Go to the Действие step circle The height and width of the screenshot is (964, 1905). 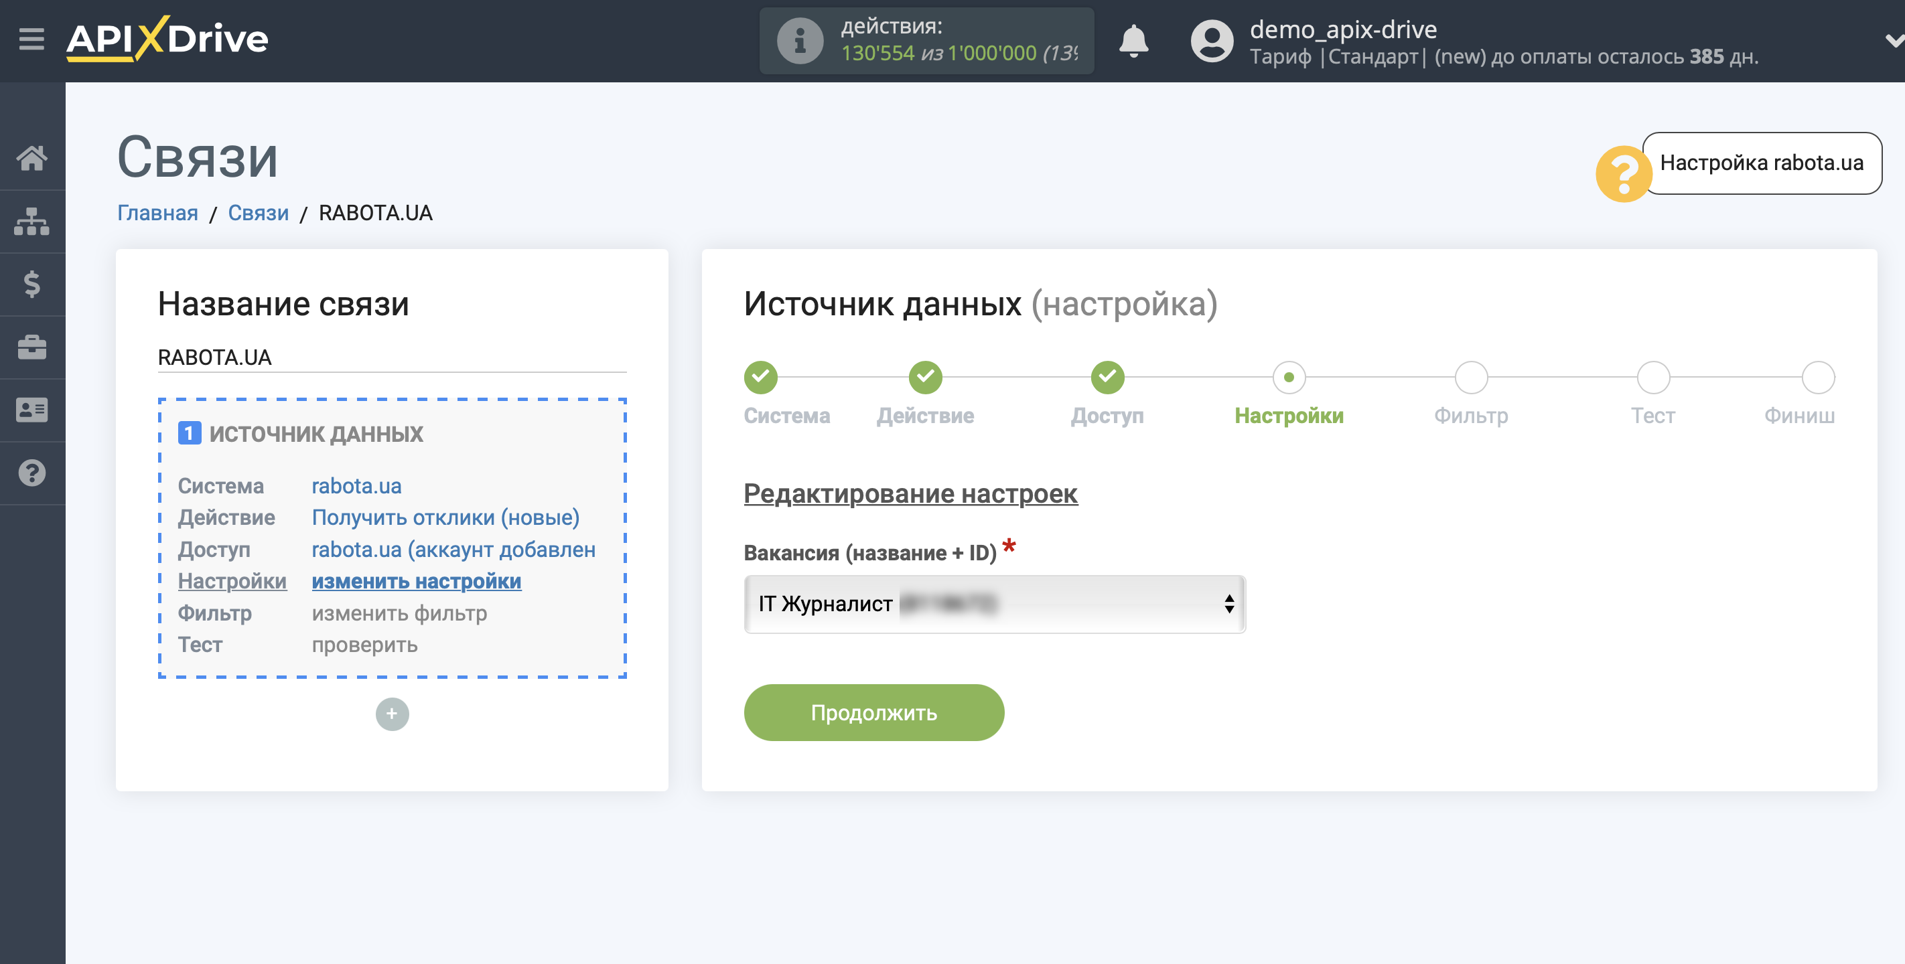925,377
